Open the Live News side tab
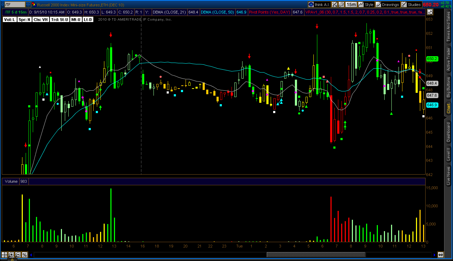This screenshot has width=453, height=261. pos(448,175)
